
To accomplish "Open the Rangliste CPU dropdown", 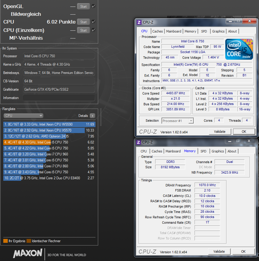I will (x=23, y=116).
